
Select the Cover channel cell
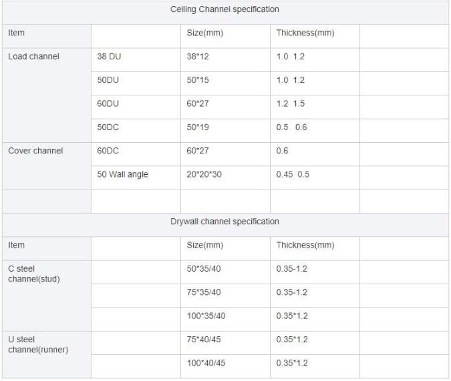(35, 151)
